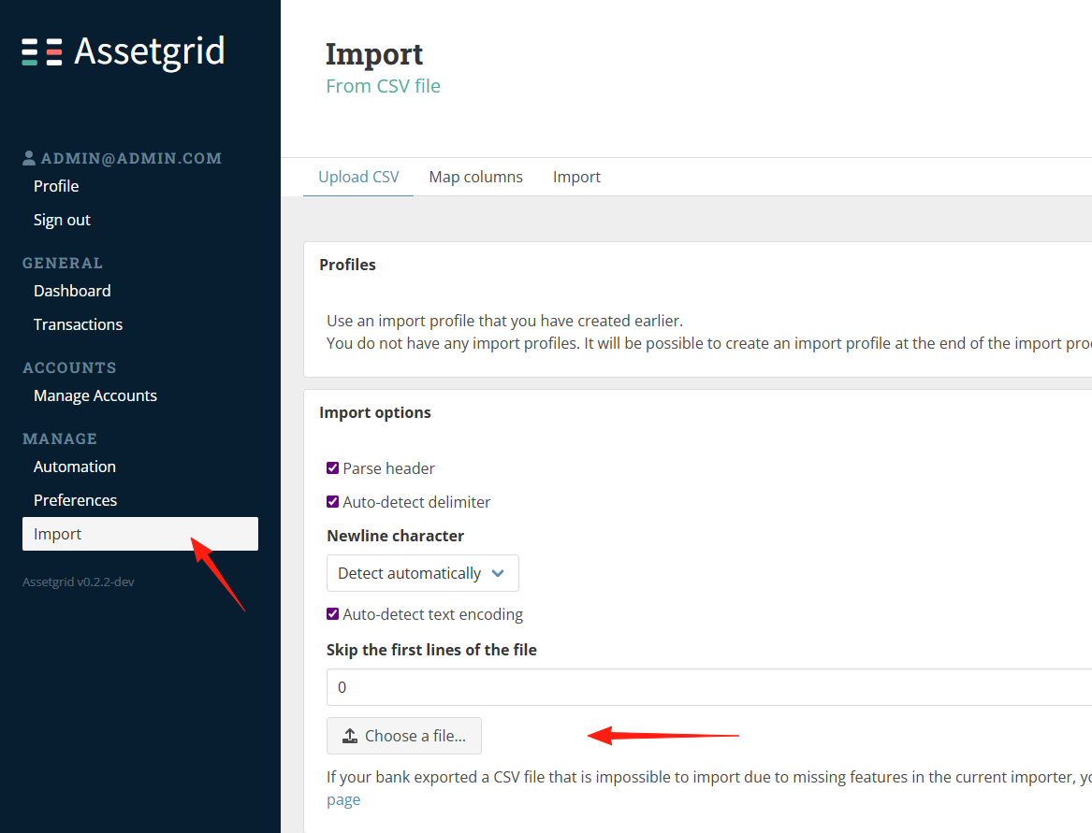Click the chevron icon in Newline character select

497,573
